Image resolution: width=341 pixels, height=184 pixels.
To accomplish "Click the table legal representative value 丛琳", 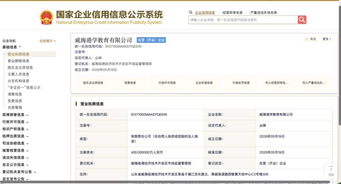I will [263, 126].
